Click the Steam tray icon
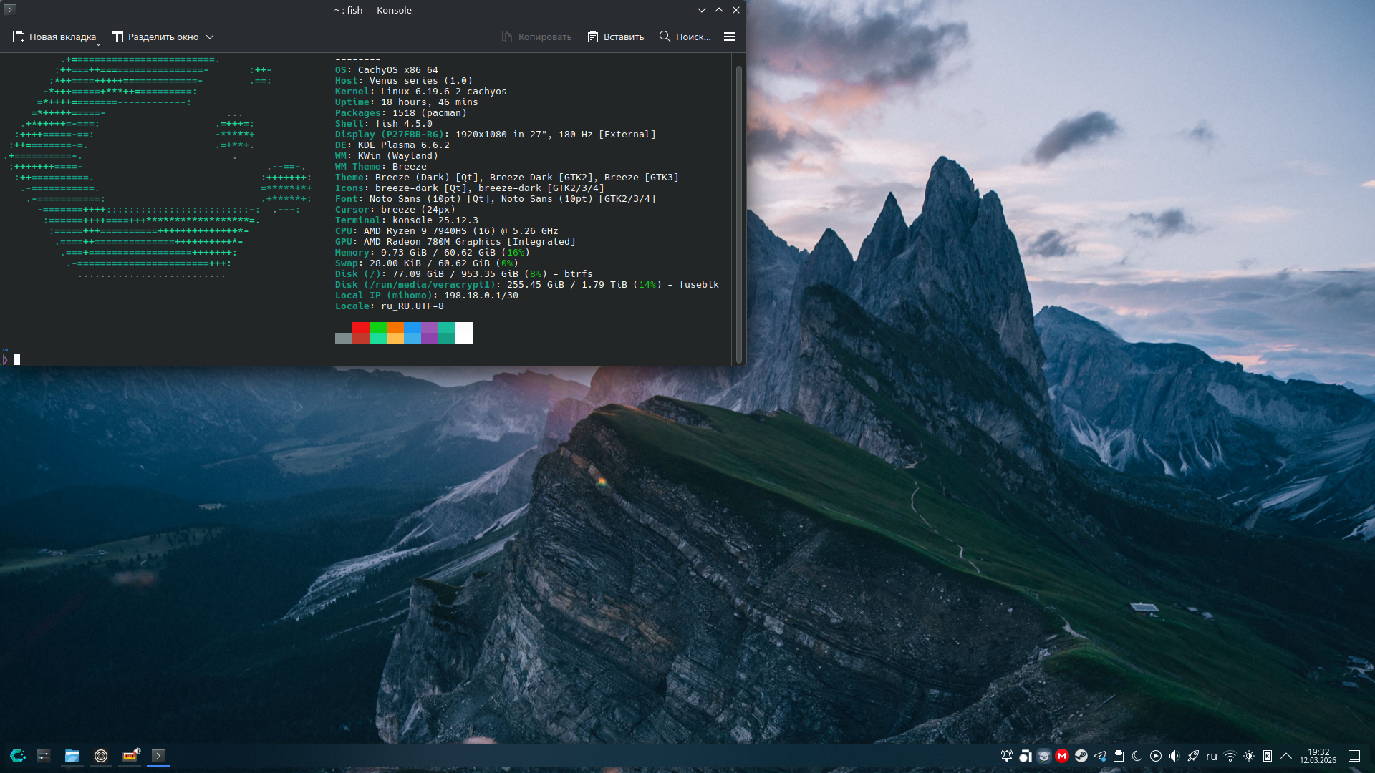1375x773 pixels. coord(1081,756)
